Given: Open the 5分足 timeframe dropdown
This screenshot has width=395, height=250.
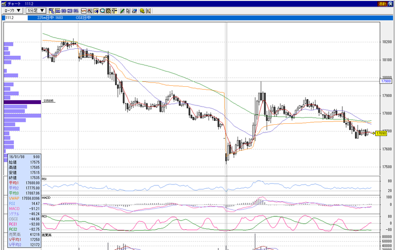Looking at the screenshot, I should click(x=36, y=10).
